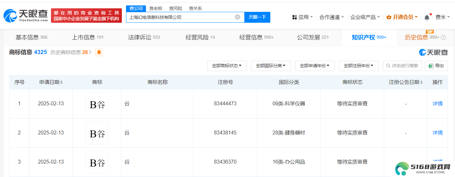The image size is (455, 177).
Task: Open the 公司发展 tab
Action: tap(313, 37)
